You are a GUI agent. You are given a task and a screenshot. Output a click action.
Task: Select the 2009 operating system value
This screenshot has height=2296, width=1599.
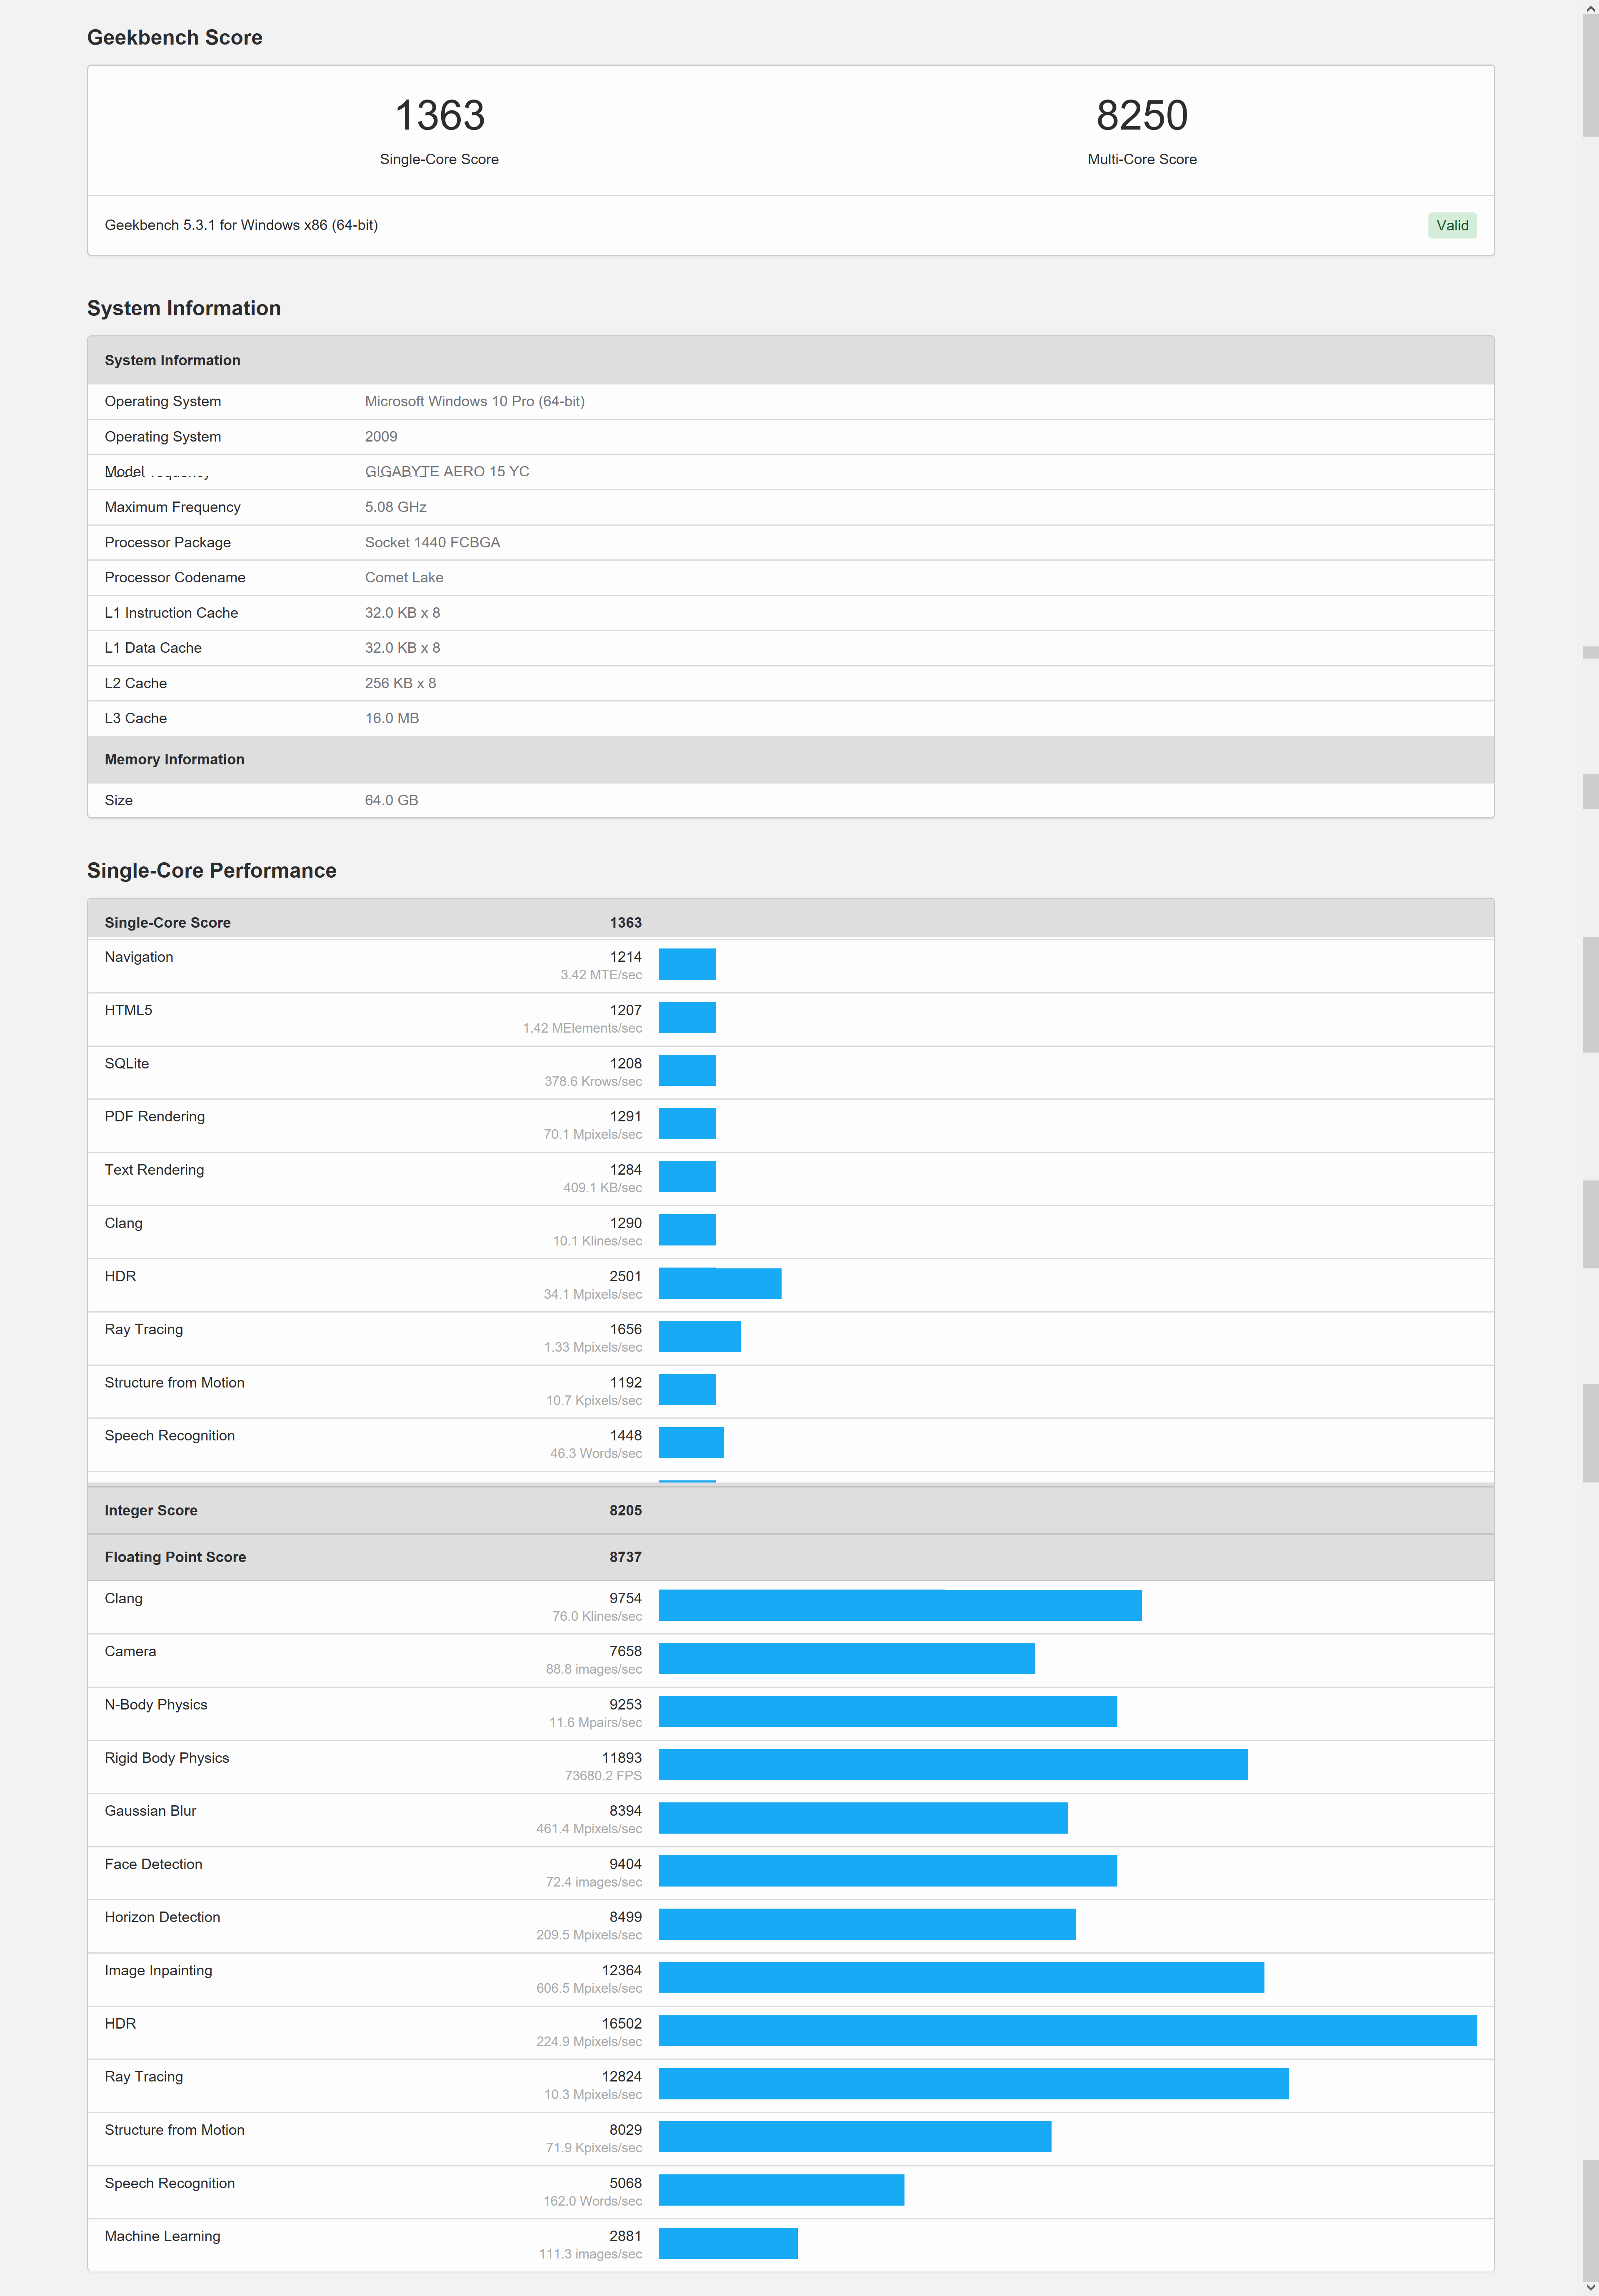point(381,437)
